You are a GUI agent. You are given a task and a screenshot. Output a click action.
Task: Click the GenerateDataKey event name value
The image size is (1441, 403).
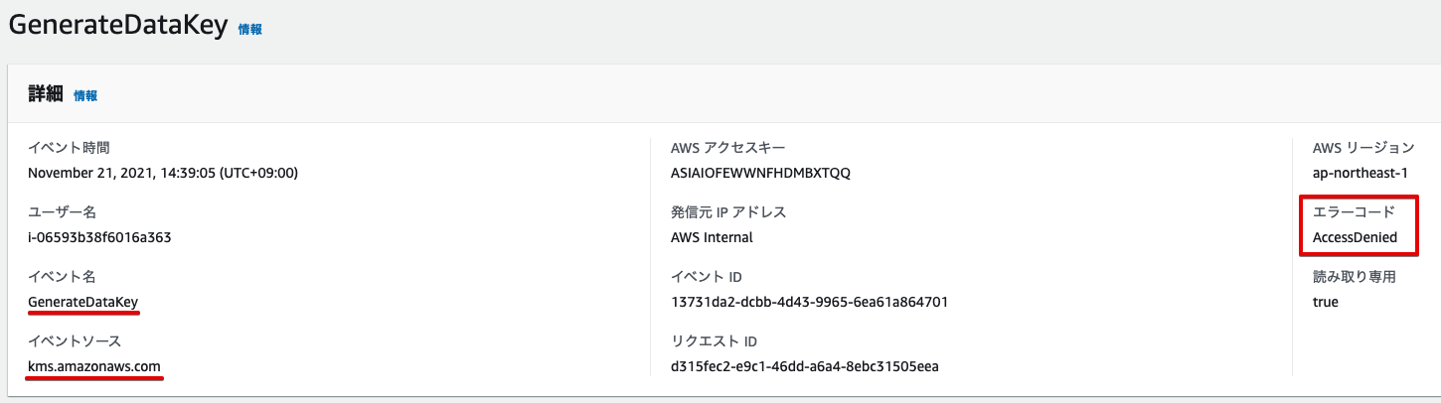pos(83,302)
